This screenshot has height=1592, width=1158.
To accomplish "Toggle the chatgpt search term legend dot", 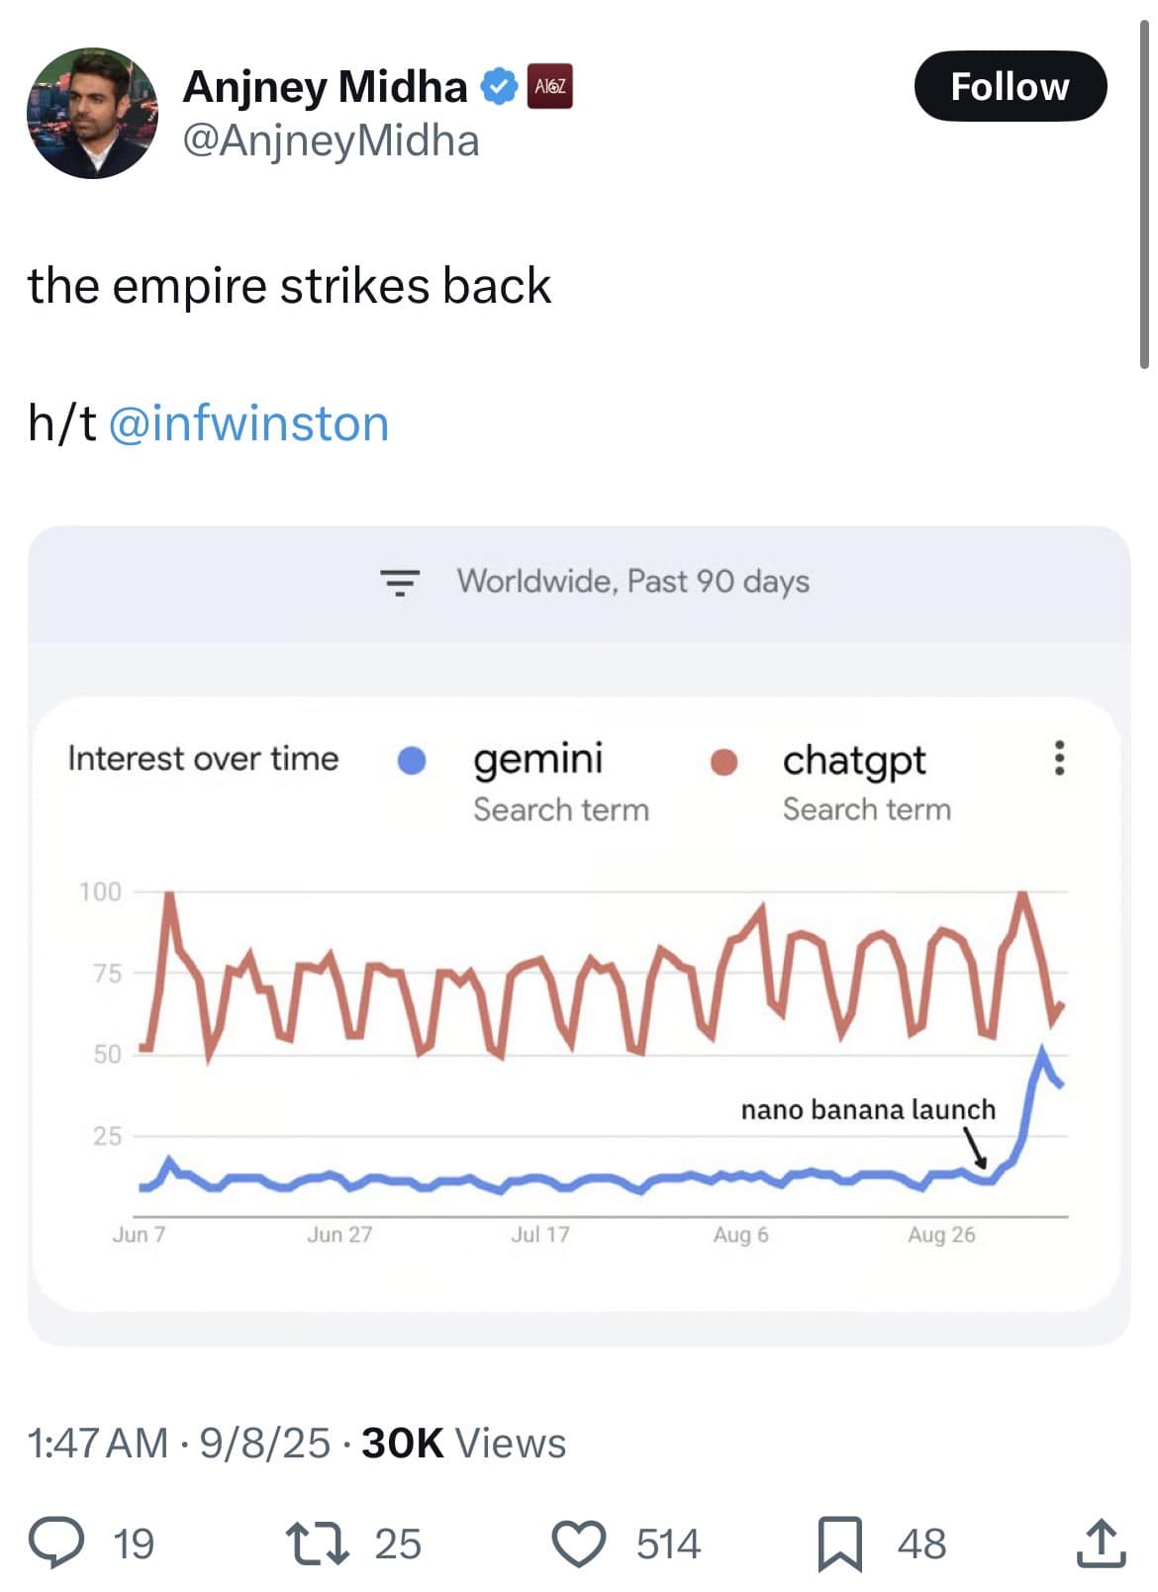I will click(724, 761).
